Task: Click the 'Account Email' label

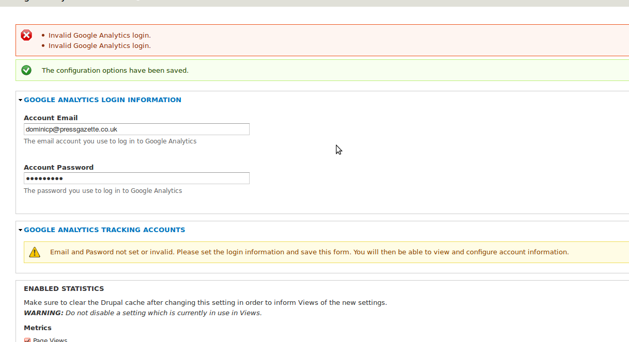Action: [x=51, y=118]
